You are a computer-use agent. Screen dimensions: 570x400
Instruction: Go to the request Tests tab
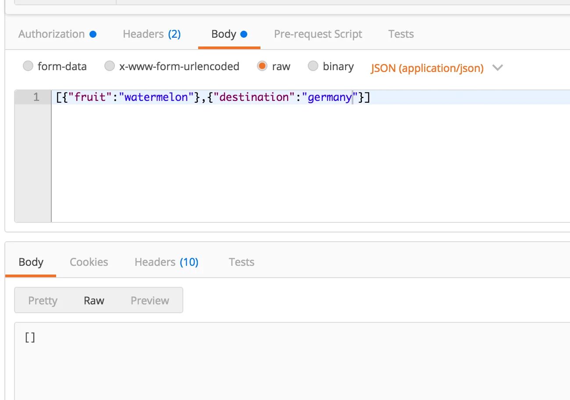pos(401,34)
